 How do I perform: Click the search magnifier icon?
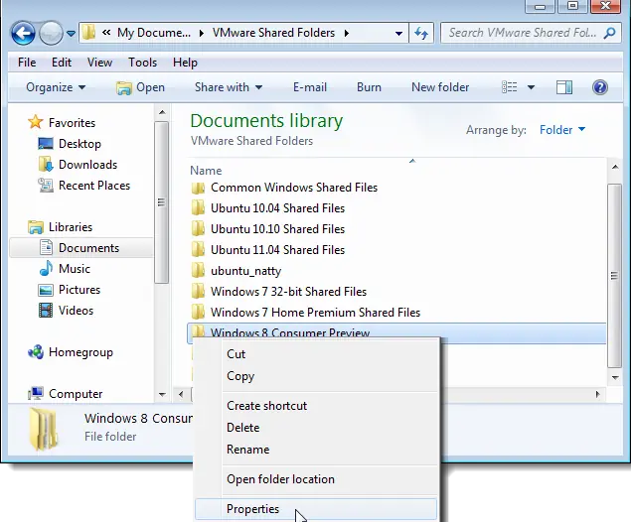(x=610, y=33)
